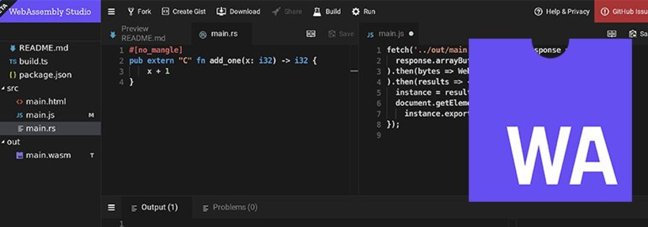Build the project
The height and width of the screenshot is (227, 648).
[327, 12]
